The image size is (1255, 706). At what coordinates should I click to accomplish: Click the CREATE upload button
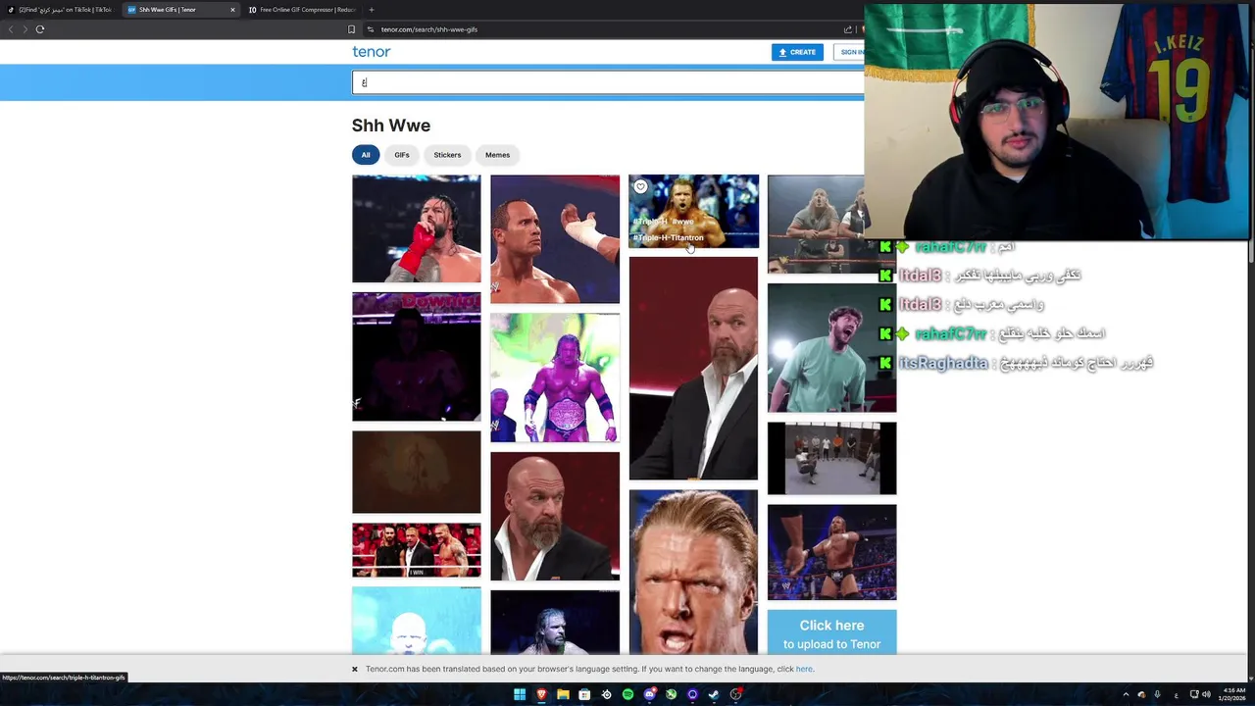point(797,52)
